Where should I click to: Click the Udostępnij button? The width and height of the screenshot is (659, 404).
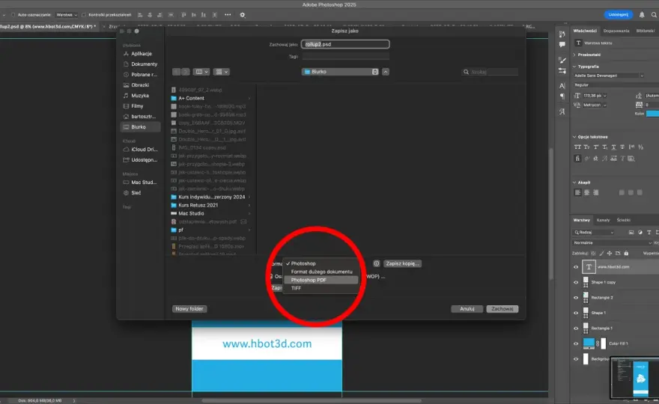pyautogui.click(x=619, y=15)
